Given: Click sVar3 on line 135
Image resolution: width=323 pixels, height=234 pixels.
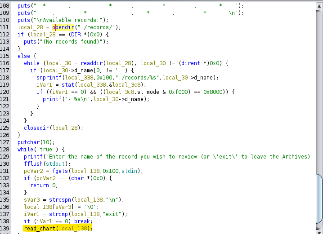Looking at the screenshot, I should (32, 200).
